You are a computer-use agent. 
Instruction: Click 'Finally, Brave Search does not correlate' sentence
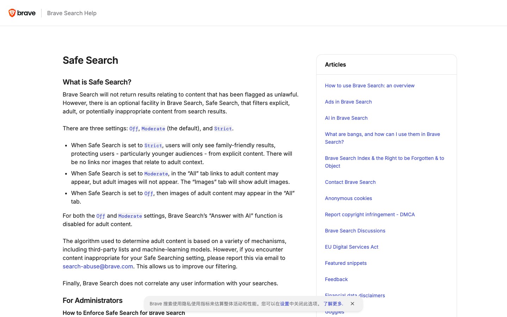coord(170,283)
